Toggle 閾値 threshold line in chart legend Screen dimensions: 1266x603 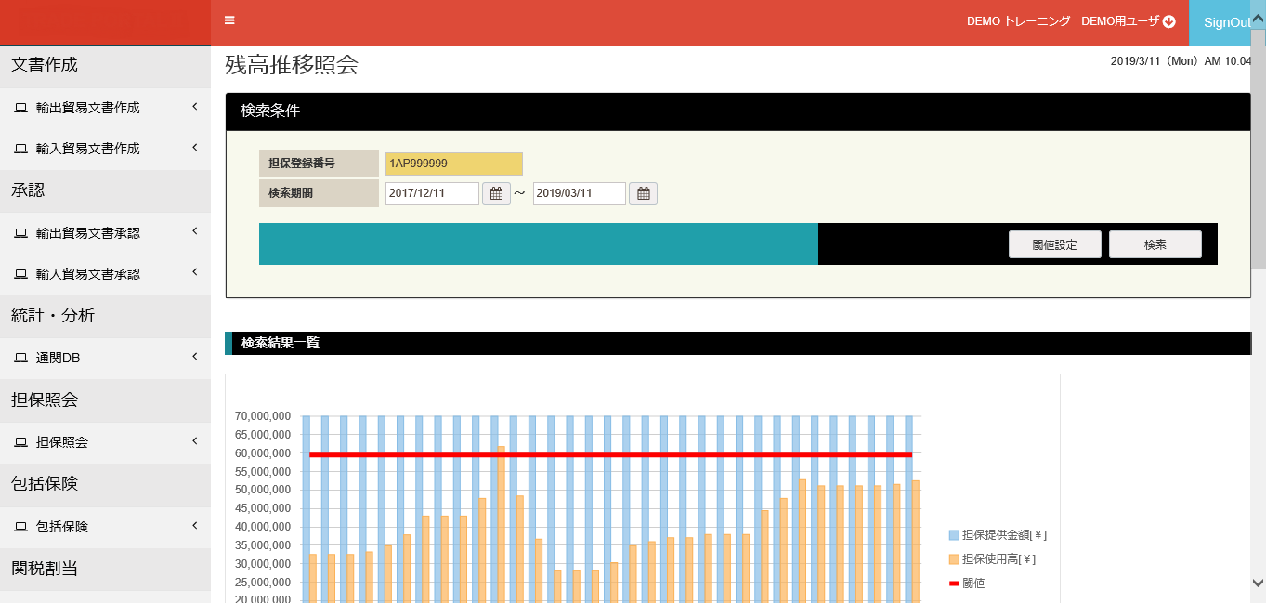pyautogui.click(x=966, y=583)
